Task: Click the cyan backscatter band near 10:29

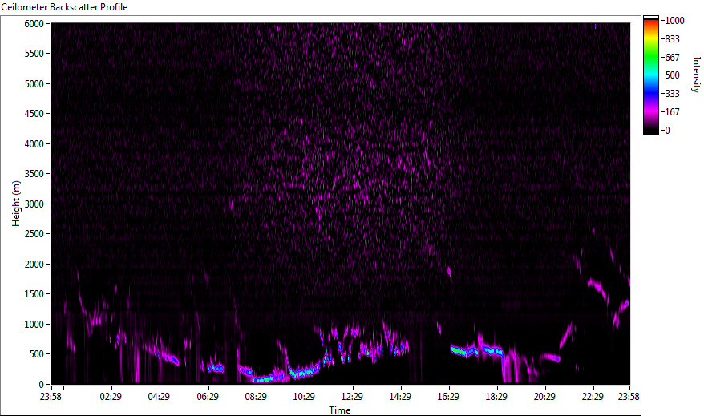Action: point(305,372)
